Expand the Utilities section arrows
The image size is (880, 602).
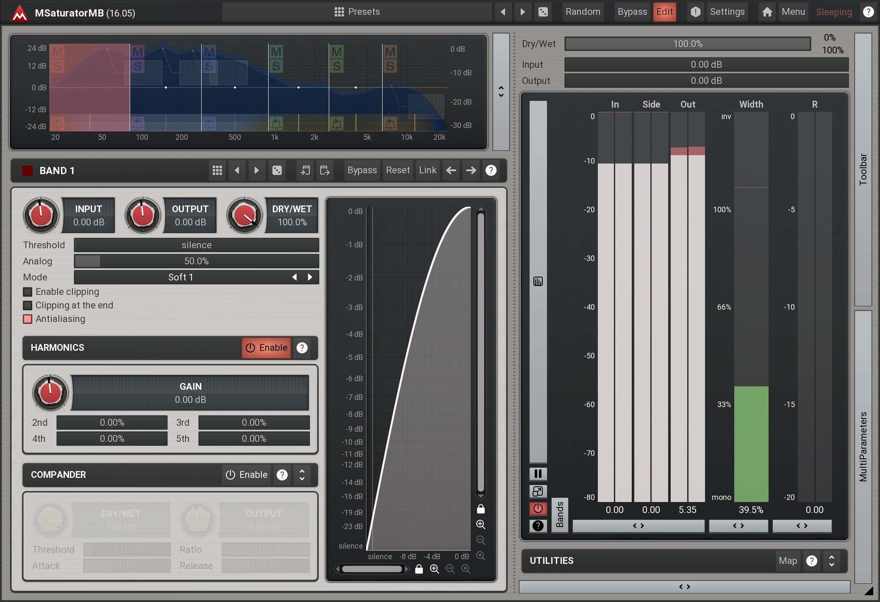(831, 561)
